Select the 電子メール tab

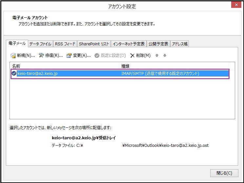(17, 43)
